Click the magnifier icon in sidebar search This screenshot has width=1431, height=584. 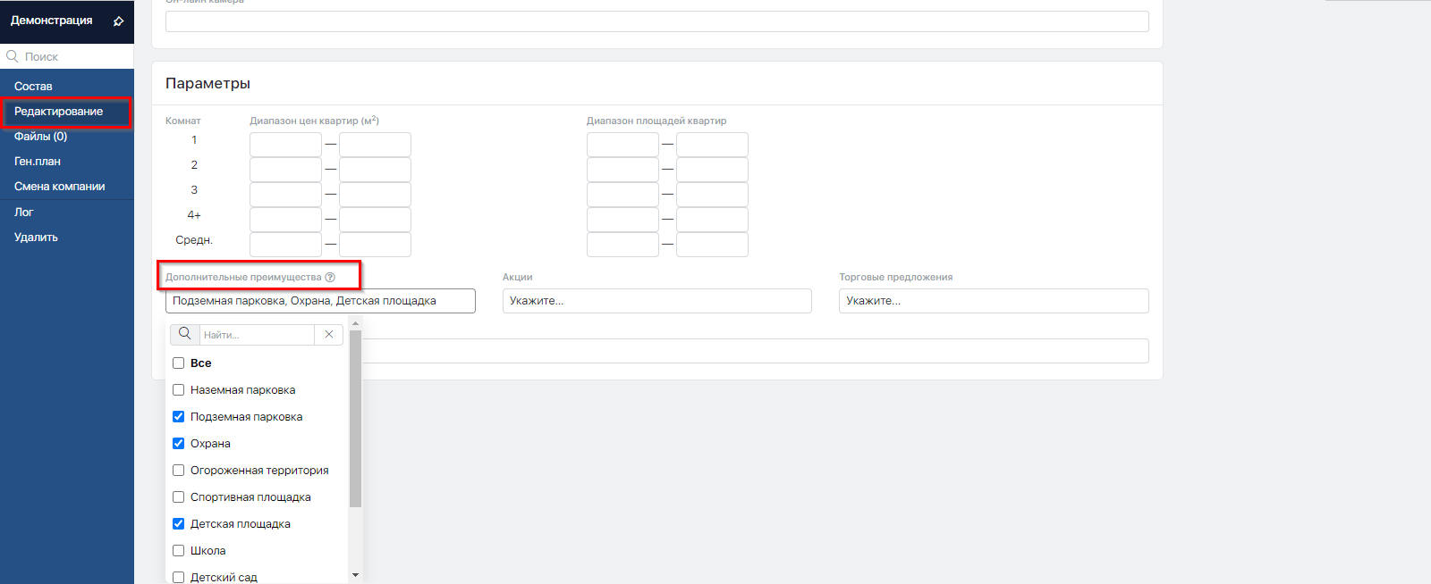tap(13, 56)
